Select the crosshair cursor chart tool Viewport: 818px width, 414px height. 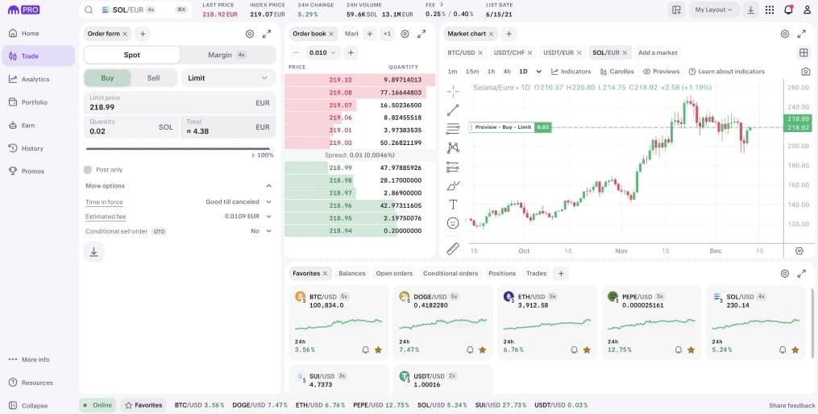point(453,91)
